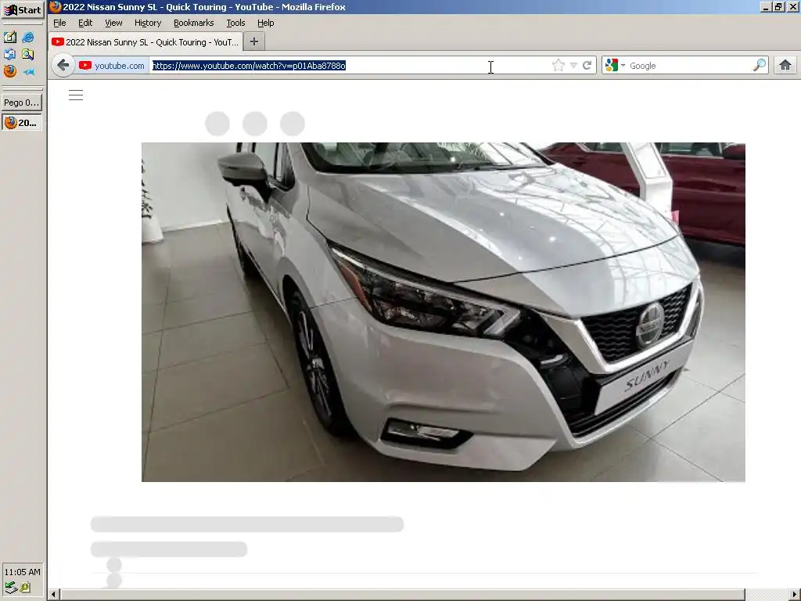Click the Firefox logo in the title bar
The width and height of the screenshot is (801, 601).
pyautogui.click(x=56, y=6)
